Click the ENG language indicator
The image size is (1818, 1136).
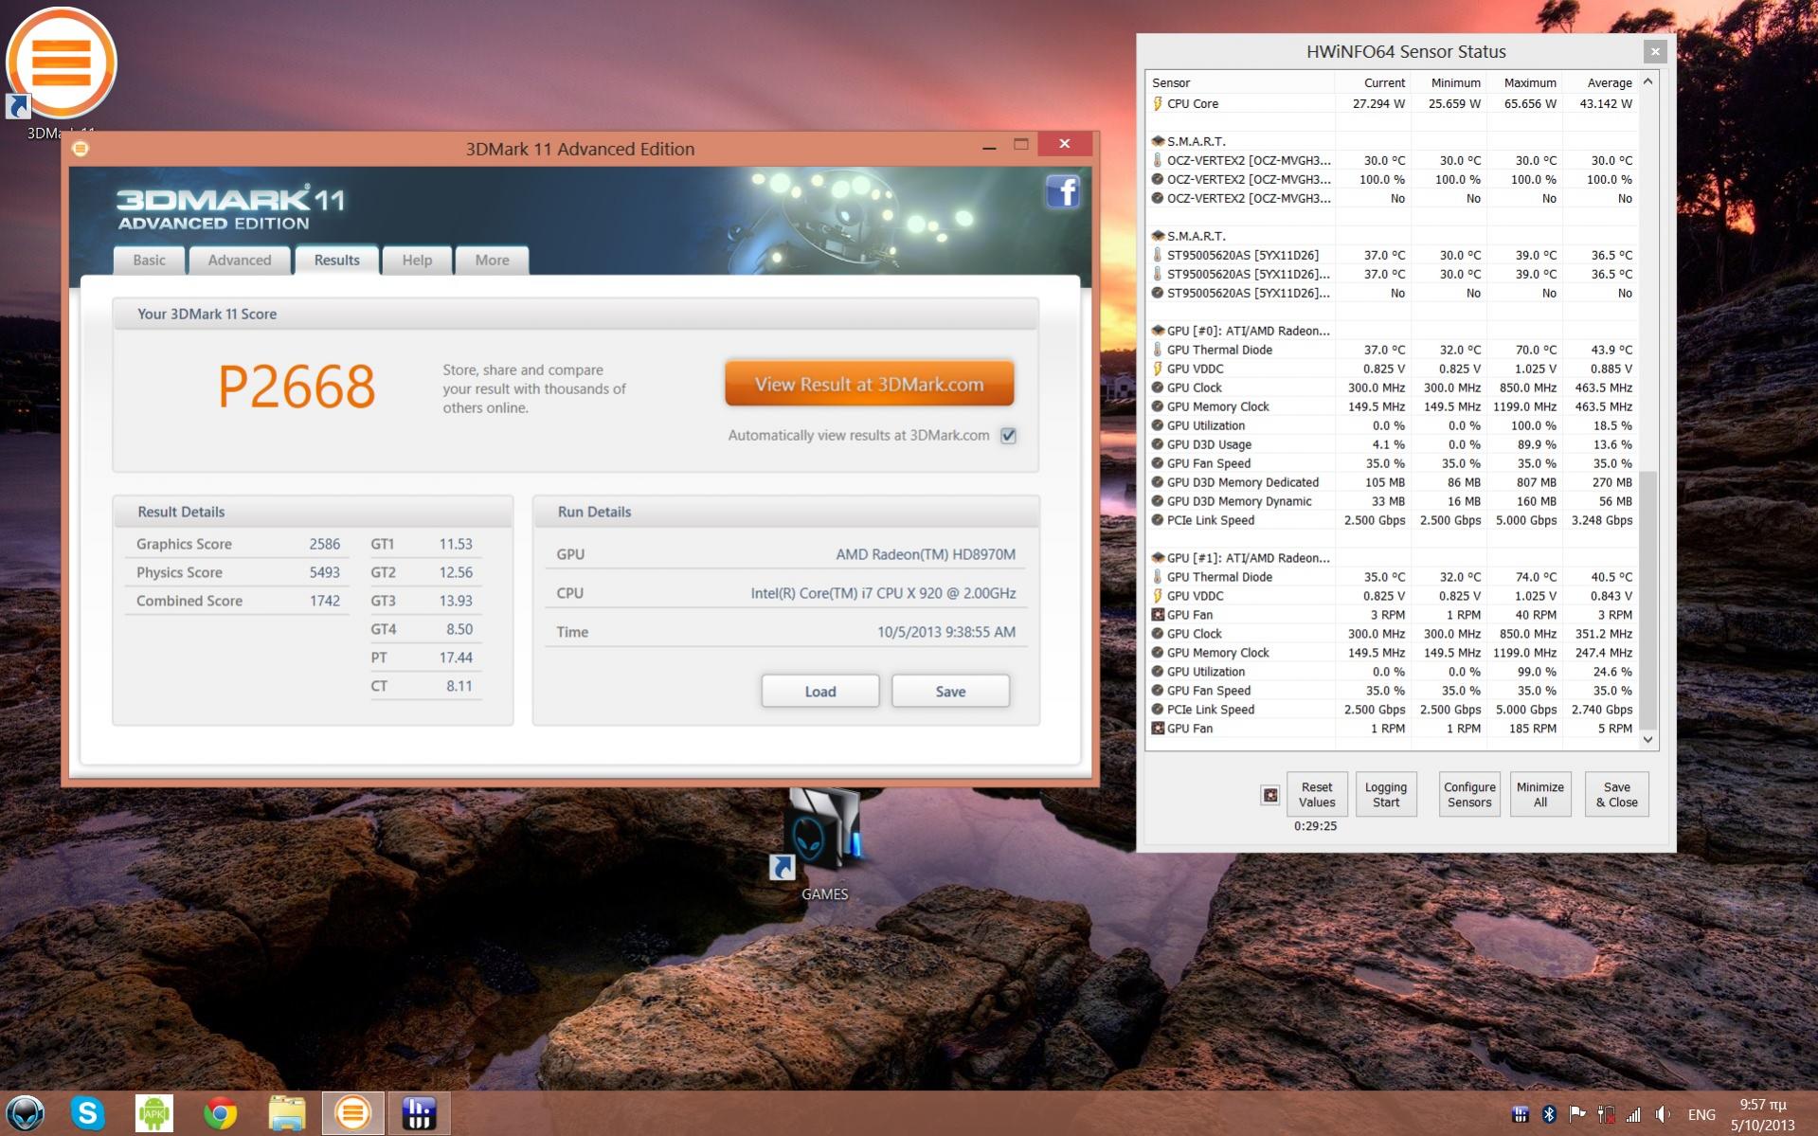tap(1701, 1114)
